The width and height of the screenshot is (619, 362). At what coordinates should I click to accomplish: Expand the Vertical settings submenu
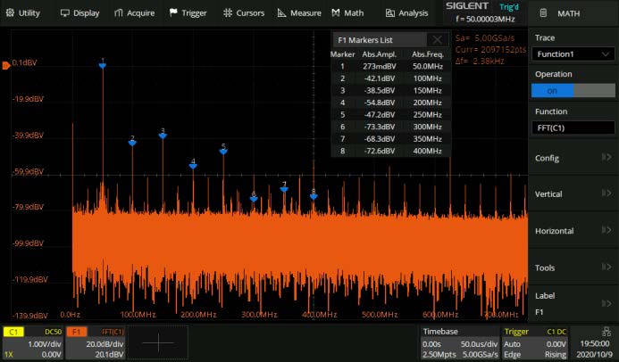coord(573,193)
